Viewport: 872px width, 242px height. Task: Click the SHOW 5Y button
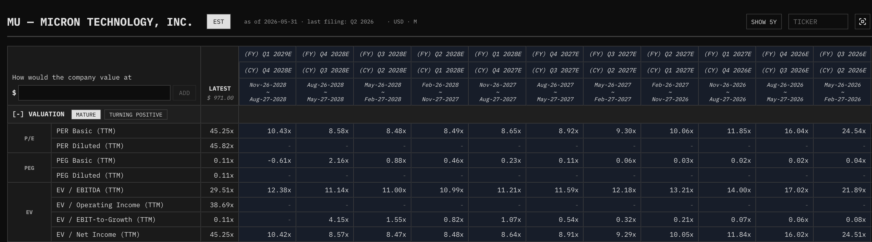[764, 22]
